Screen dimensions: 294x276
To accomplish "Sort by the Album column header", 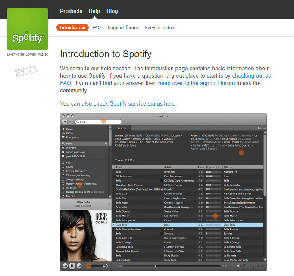I will [x=243, y=167].
